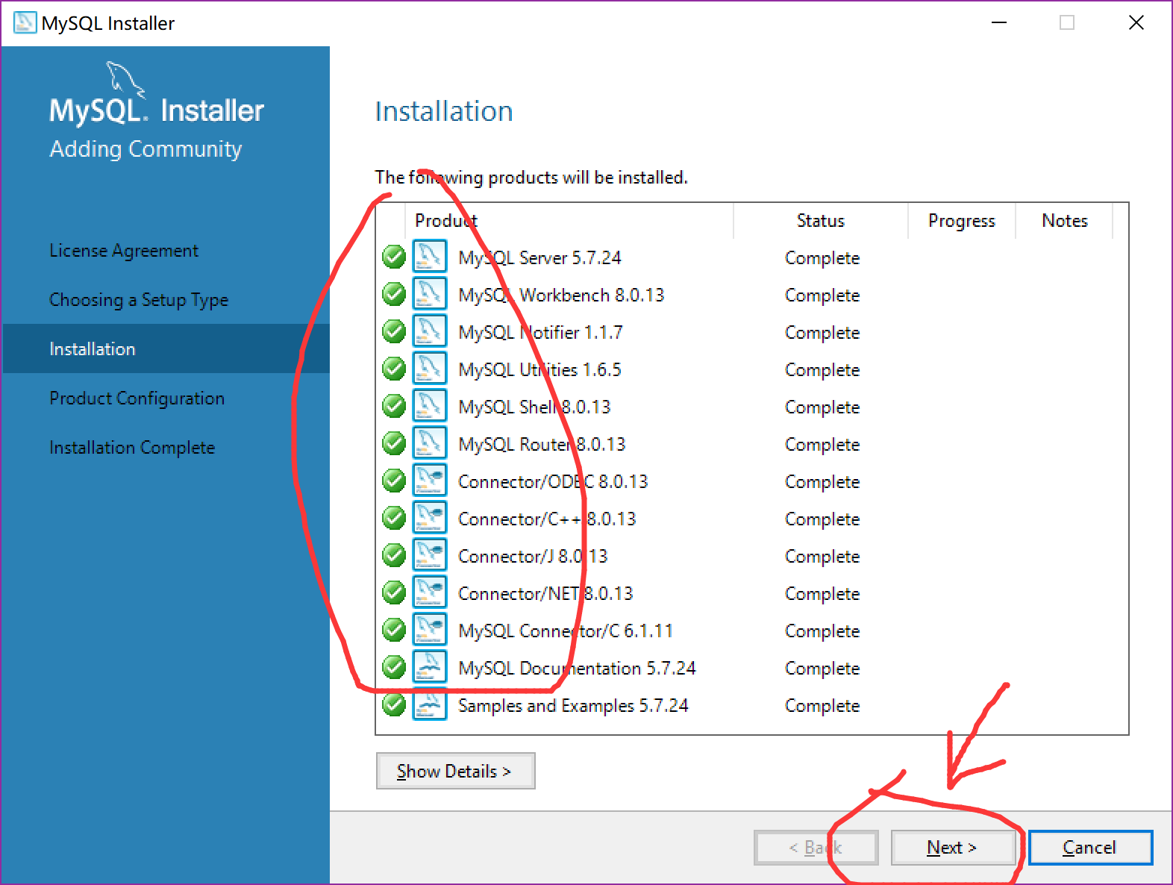Proceed with the Next button
The image size is (1173, 885).
952,848
